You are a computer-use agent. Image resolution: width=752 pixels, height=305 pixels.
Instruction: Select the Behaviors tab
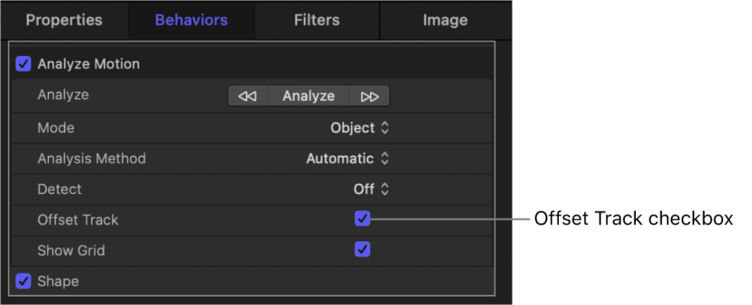pos(191,20)
